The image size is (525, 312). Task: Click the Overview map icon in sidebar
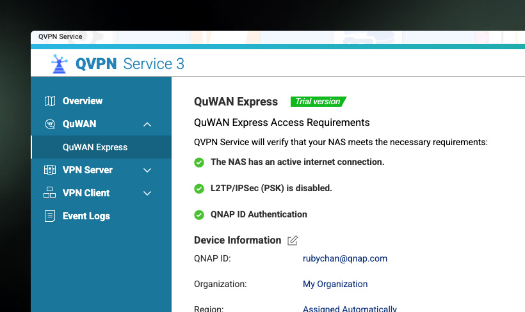coord(50,101)
